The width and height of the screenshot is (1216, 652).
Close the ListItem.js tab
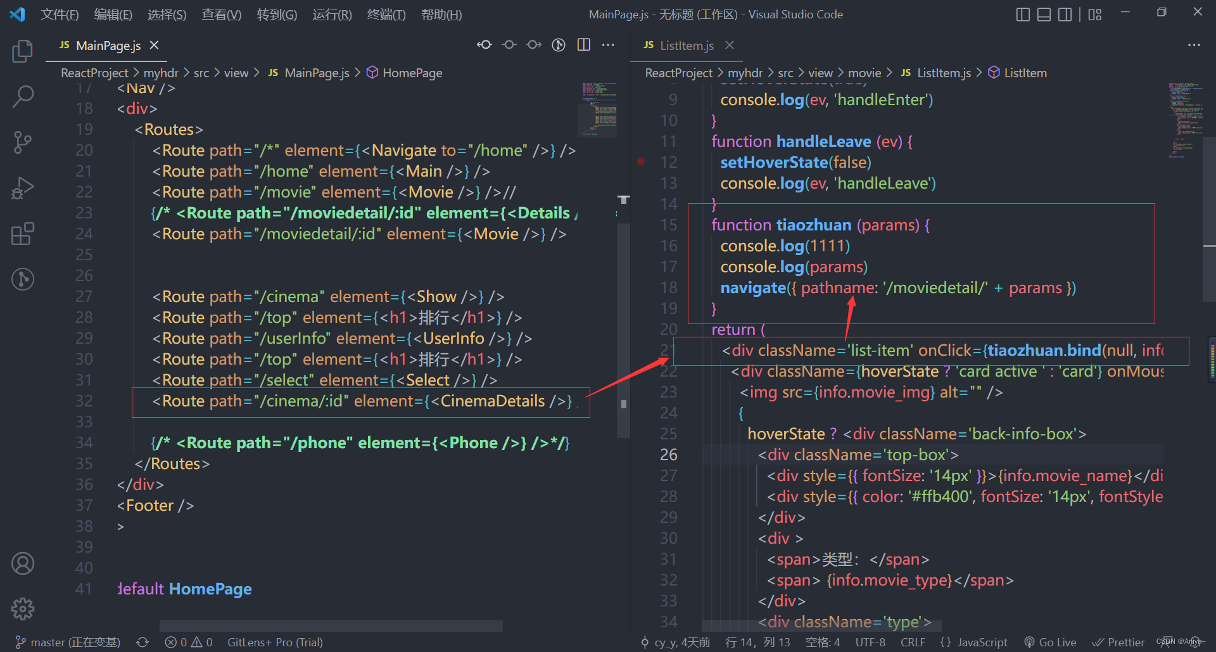(x=730, y=46)
